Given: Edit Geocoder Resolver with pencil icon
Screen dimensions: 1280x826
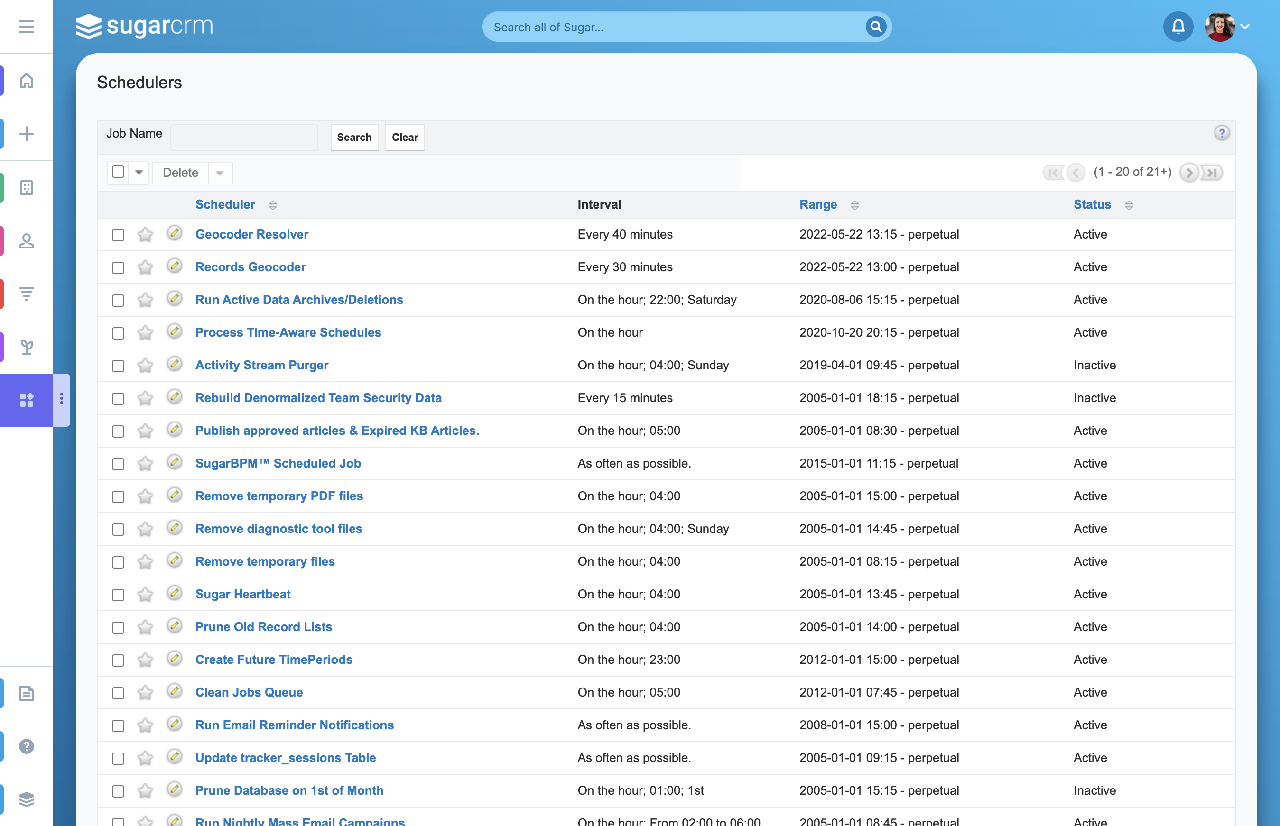Looking at the screenshot, I should pyautogui.click(x=175, y=233).
